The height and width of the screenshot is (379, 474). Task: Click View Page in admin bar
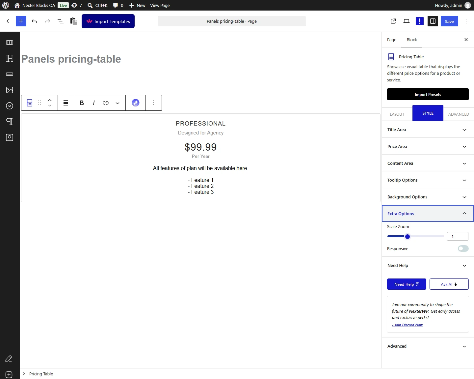pyautogui.click(x=160, y=5)
